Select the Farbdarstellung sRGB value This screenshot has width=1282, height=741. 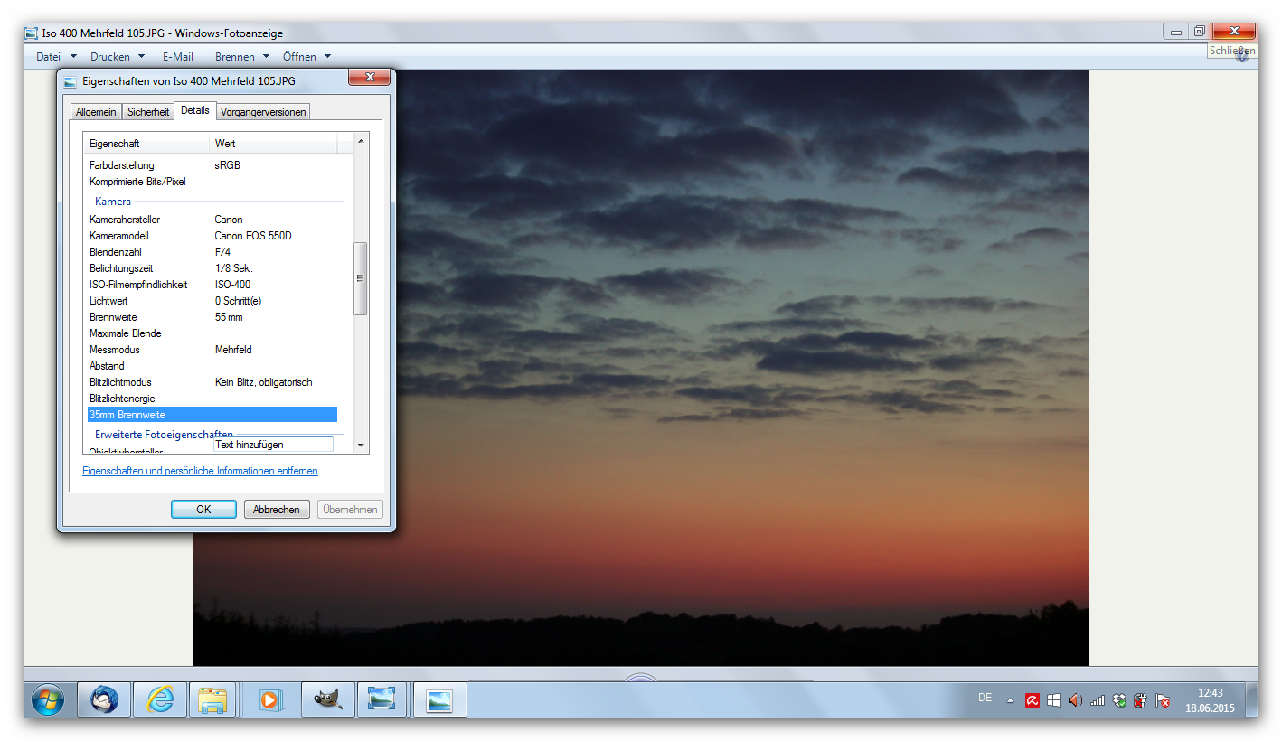coord(227,165)
